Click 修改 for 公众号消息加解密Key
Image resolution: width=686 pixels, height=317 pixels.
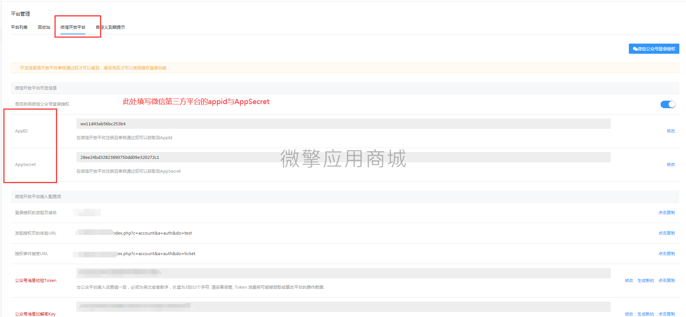pos(629,314)
